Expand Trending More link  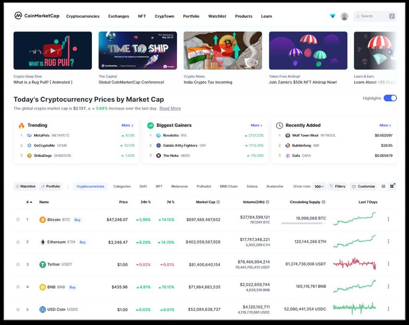(x=128, y=125)
